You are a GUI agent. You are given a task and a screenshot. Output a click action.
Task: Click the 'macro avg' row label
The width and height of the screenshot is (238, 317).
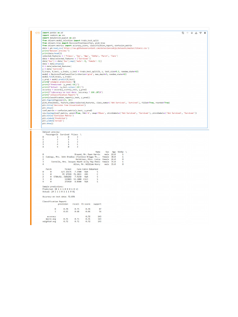click(x=51, y=219)
